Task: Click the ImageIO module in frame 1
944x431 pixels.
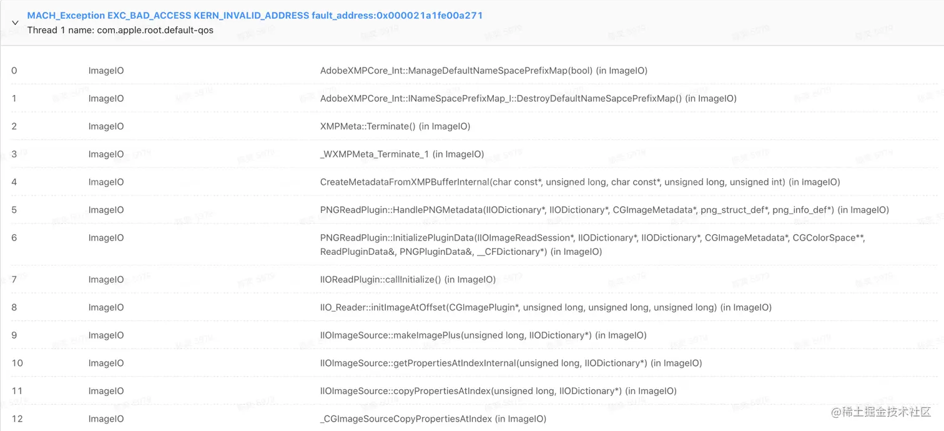Action: coord(106,98)
